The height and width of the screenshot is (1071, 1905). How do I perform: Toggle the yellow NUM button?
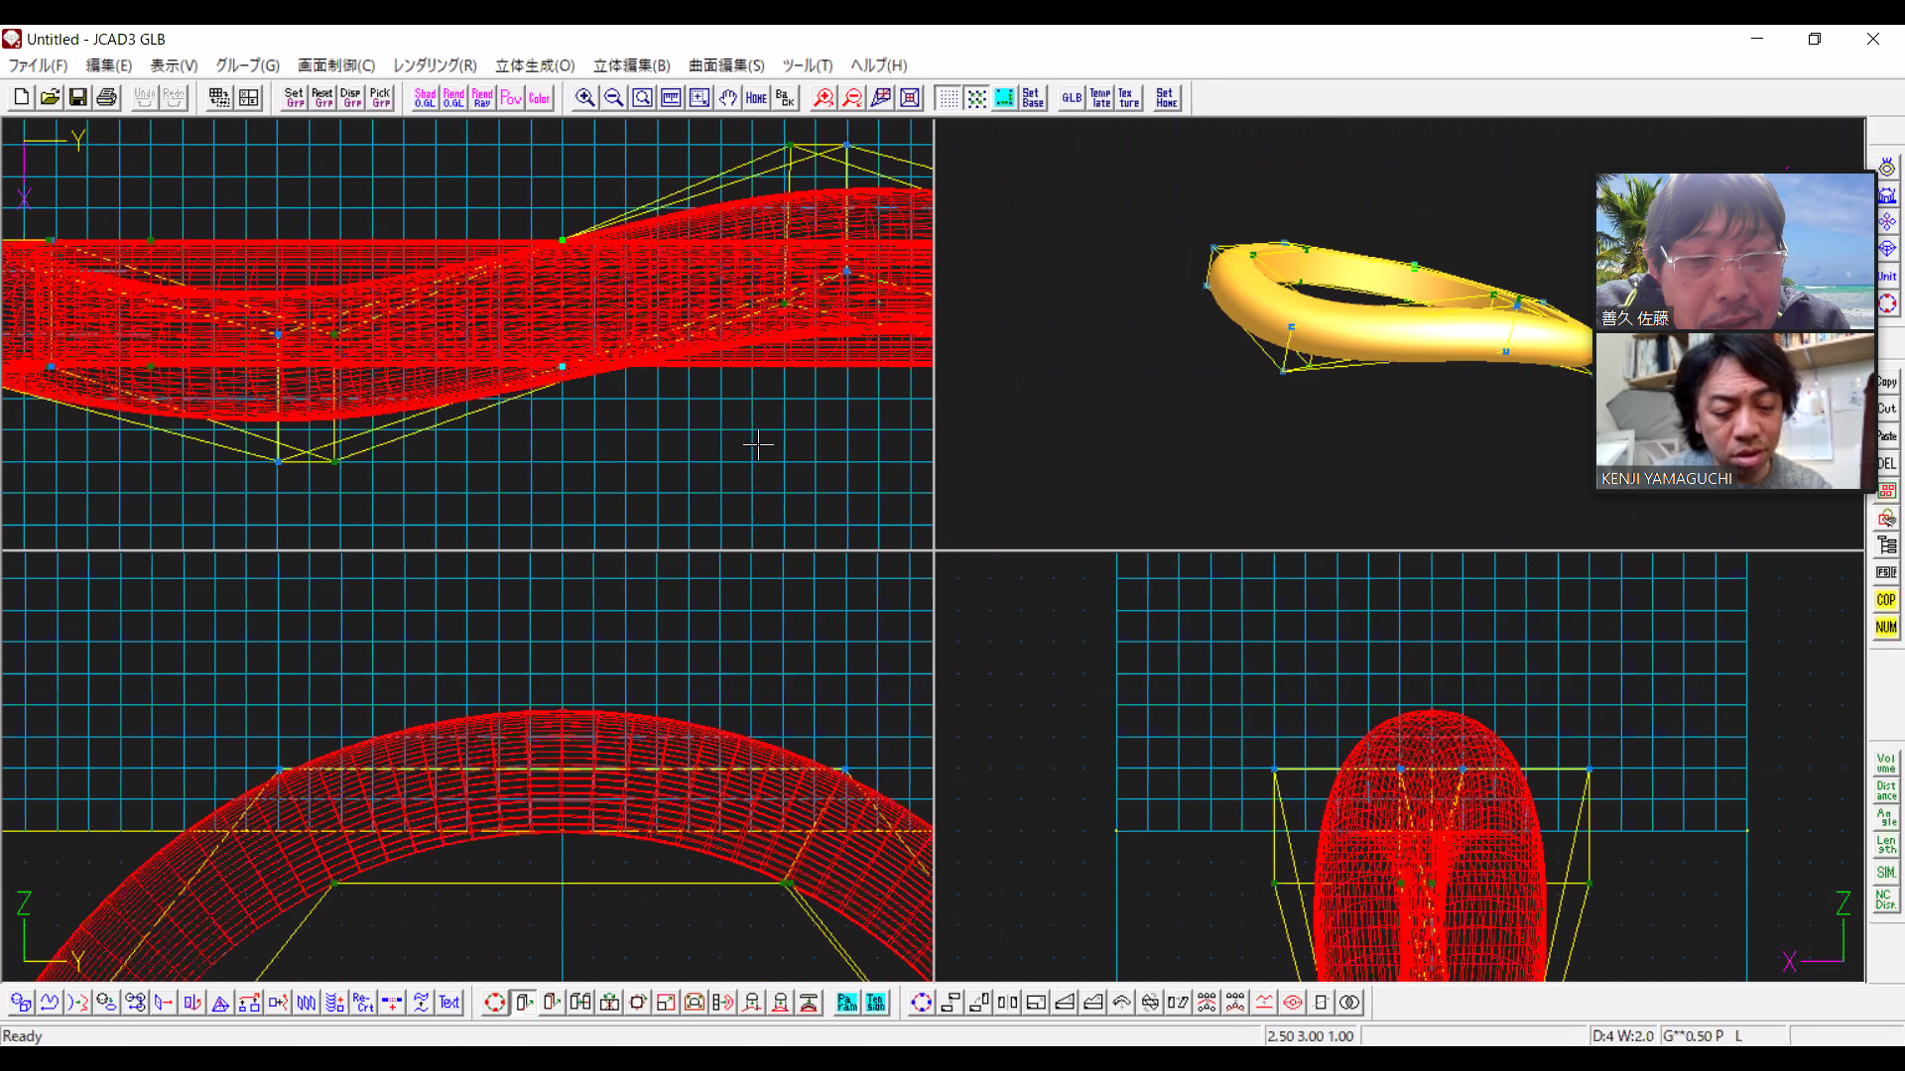click(1886, 627)
